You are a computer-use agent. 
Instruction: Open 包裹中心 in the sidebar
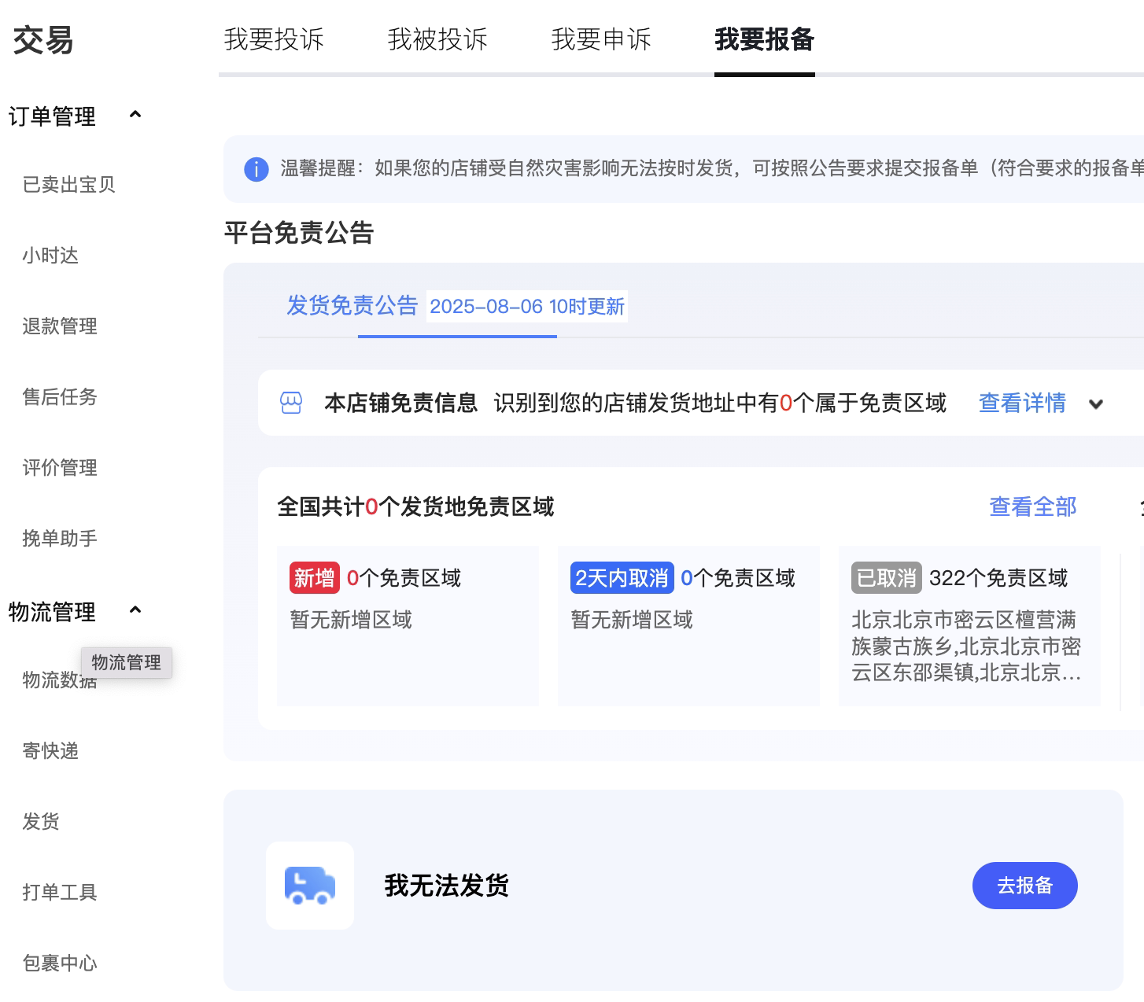(x=60, y=963)
